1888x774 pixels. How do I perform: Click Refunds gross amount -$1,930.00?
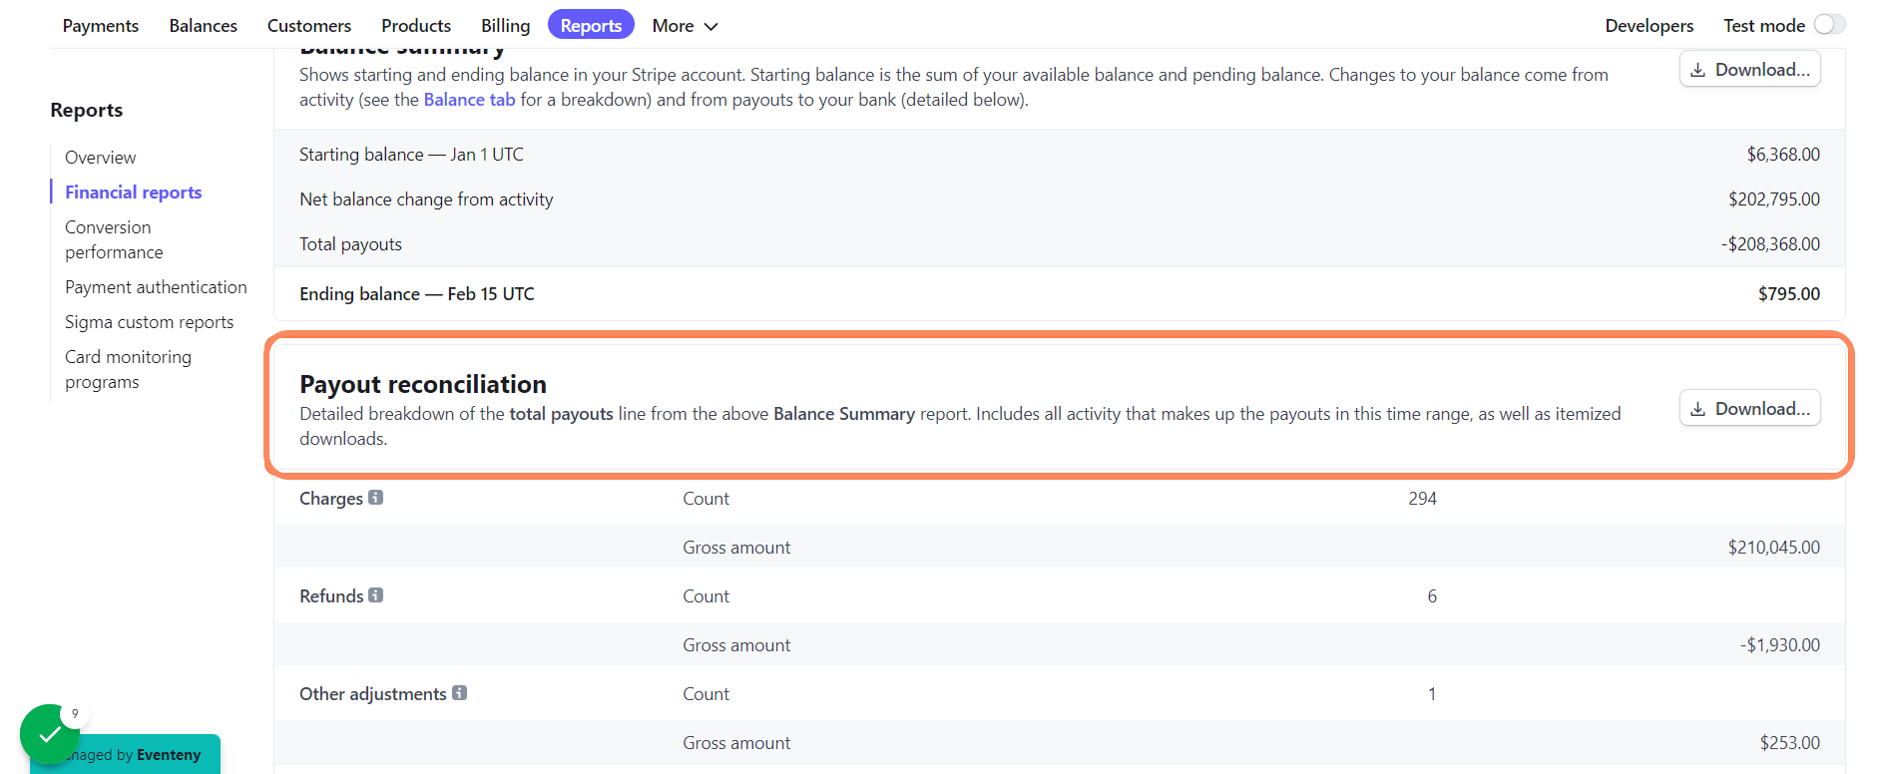pos(1780,645)
